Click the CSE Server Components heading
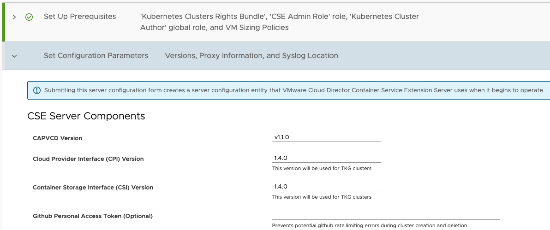This screenshot has height=230, width=550. coord(86,116)
